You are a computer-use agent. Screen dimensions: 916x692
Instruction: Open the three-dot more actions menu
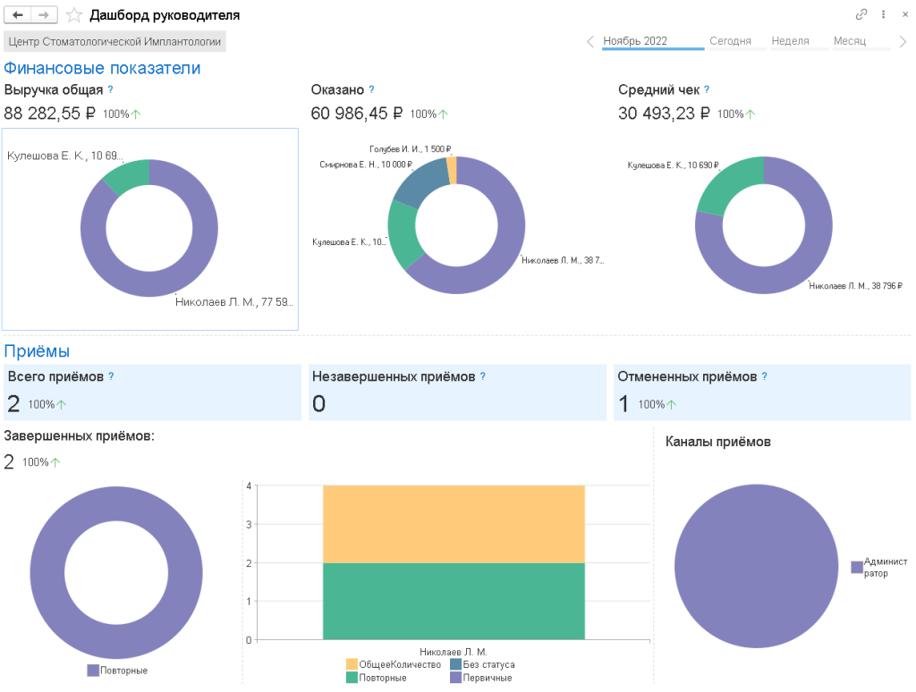(883, 15)
